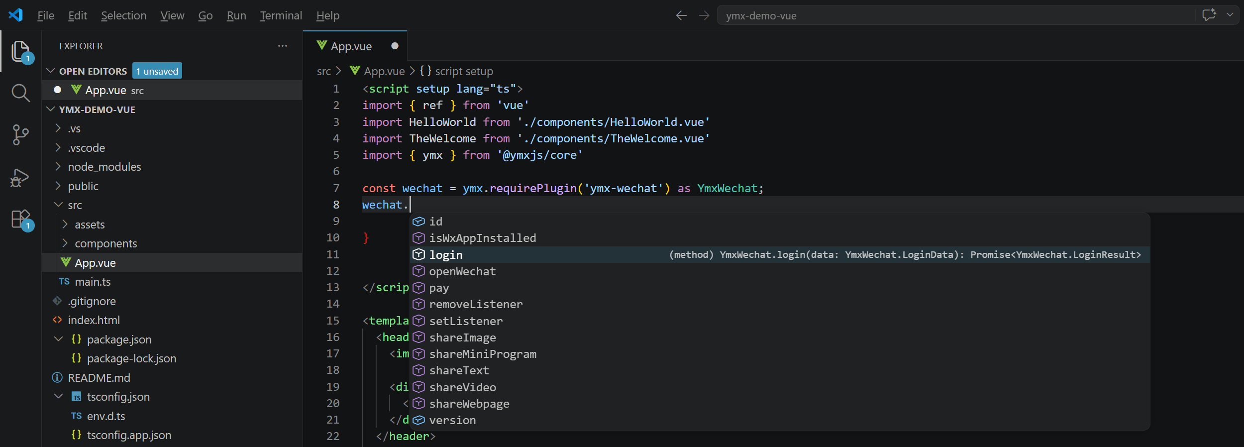The image size is (1244, 447).
Task: Click the src breadcrumb
Action: coord(324,71)
